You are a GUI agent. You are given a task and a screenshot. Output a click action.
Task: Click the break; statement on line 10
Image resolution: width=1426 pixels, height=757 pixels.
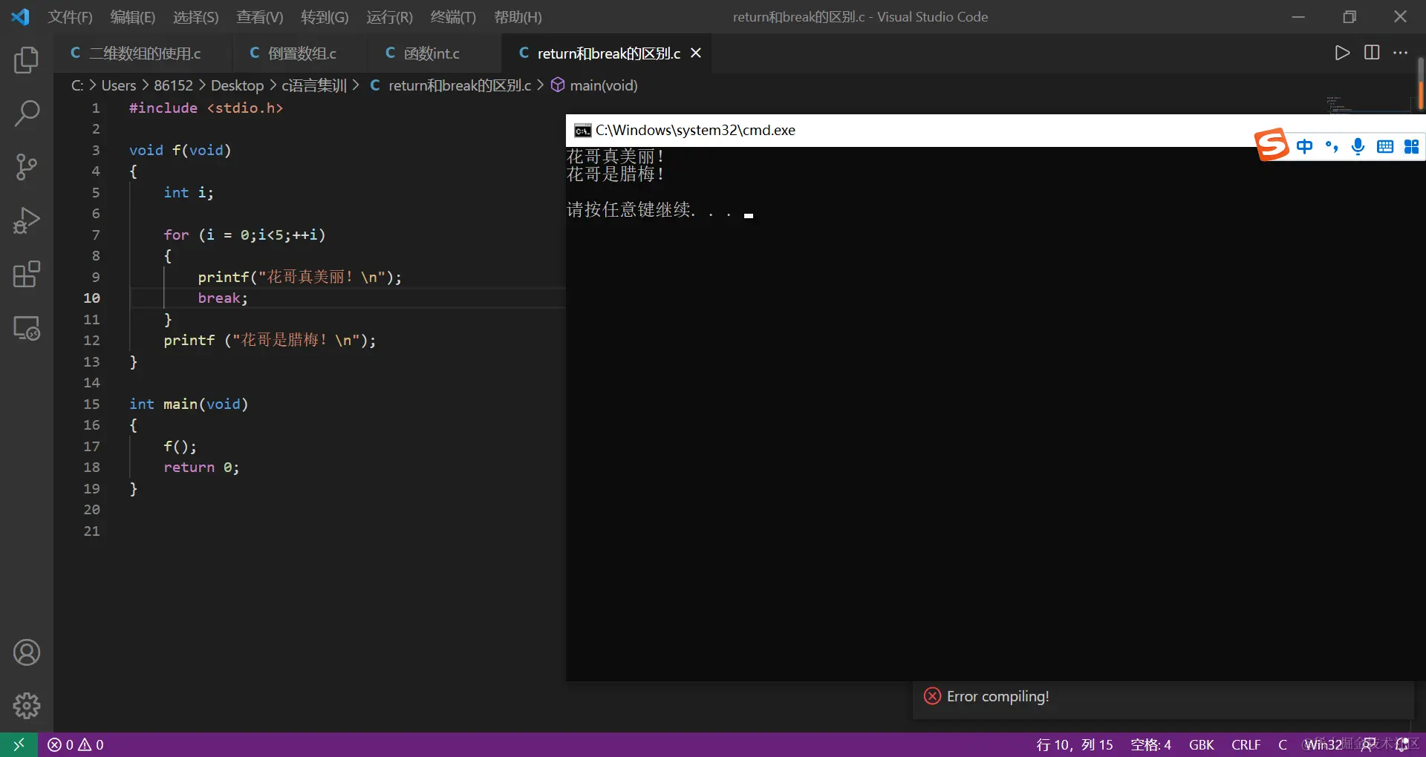(223, 298)
